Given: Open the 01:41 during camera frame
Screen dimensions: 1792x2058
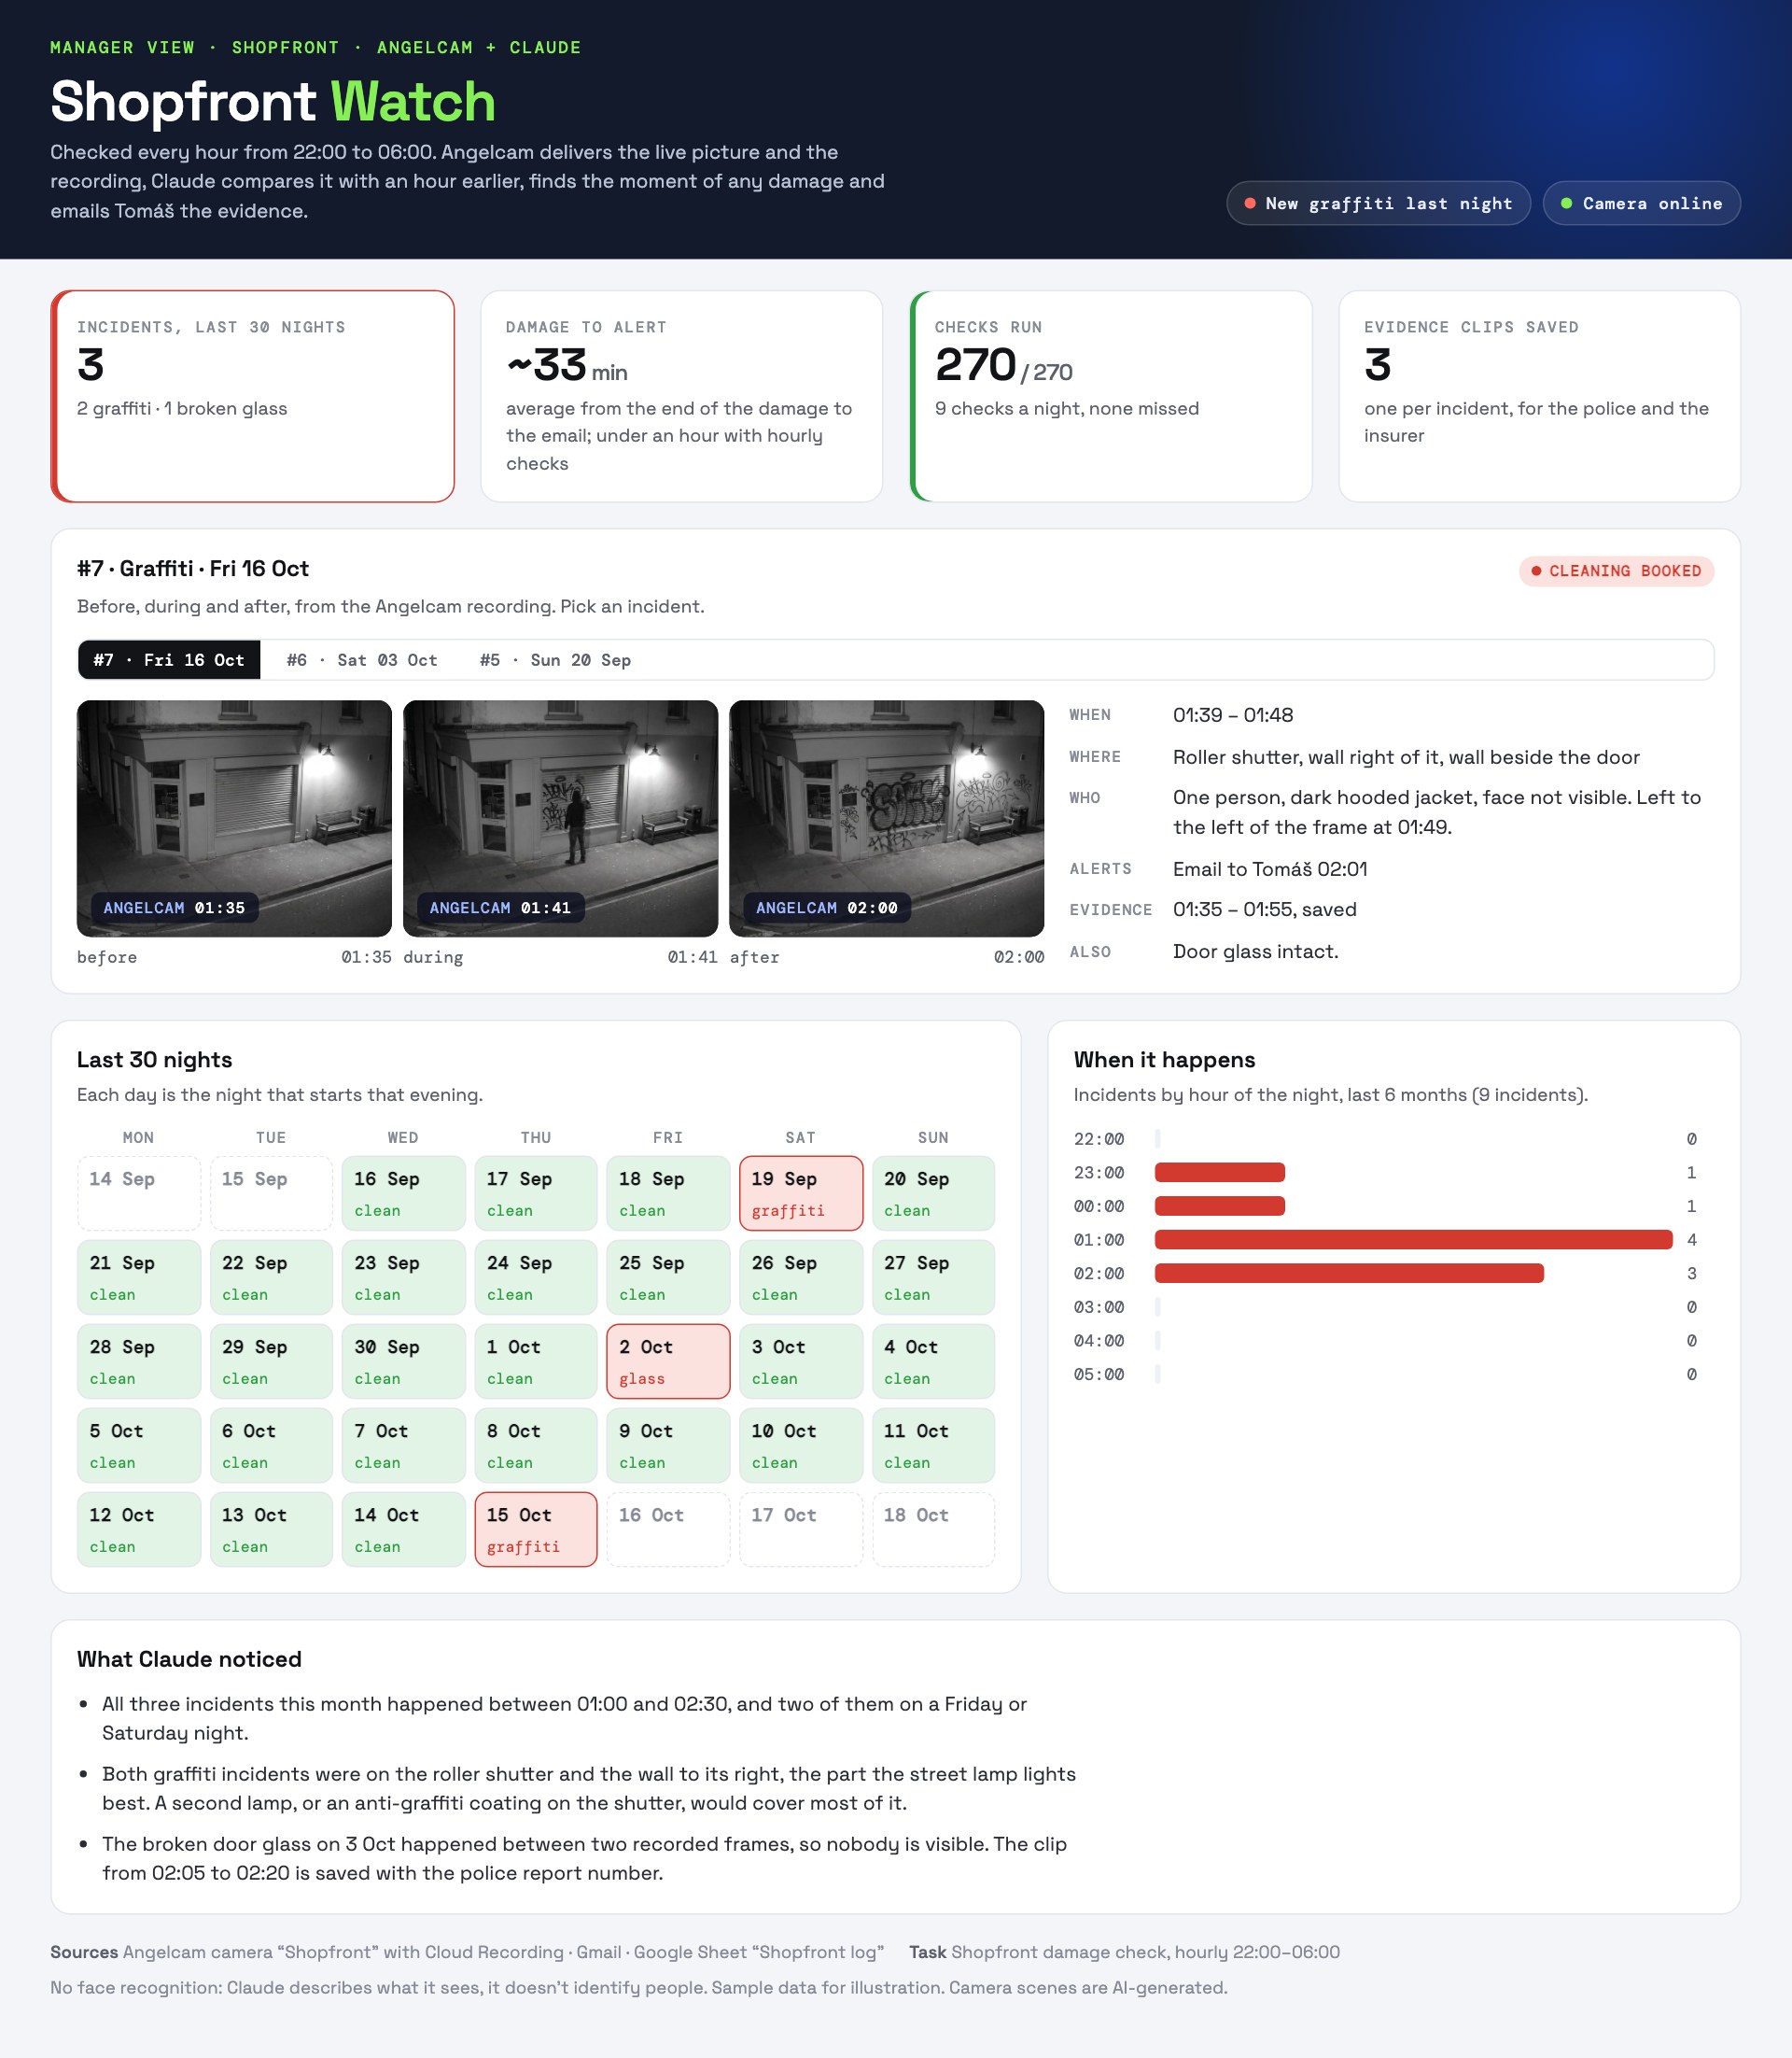Looking at the screenshot, I should pyautogui.click(x=560, y=818).
